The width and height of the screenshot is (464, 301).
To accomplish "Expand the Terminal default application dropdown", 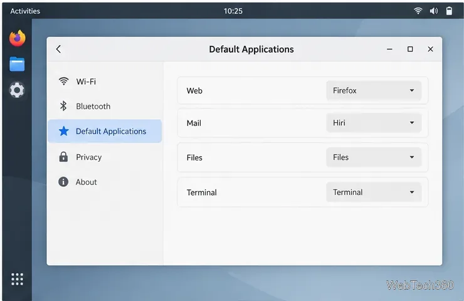I will (x=374, y=192).
